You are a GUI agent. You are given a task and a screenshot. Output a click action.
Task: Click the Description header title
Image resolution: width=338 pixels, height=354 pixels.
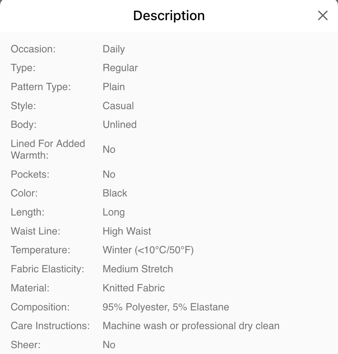pos(169,15)
